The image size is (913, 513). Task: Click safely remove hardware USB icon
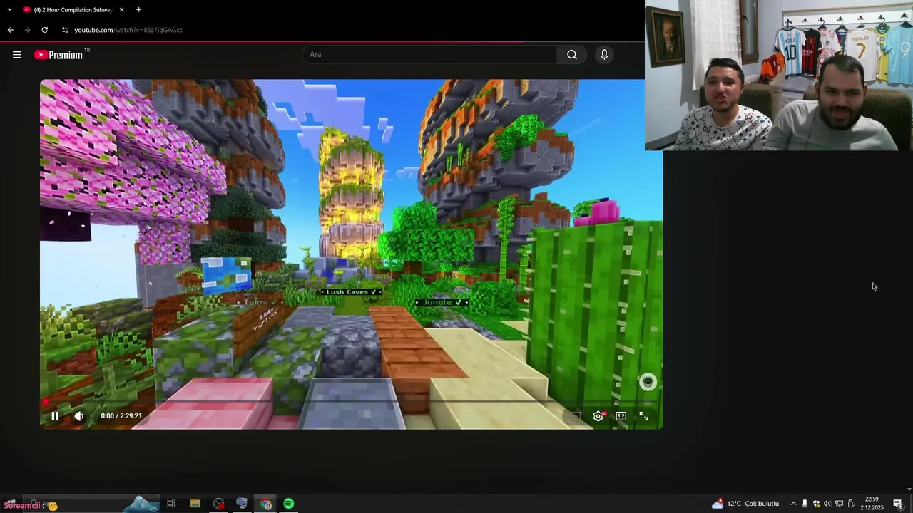pyautogui.click(x=850, y=504)
